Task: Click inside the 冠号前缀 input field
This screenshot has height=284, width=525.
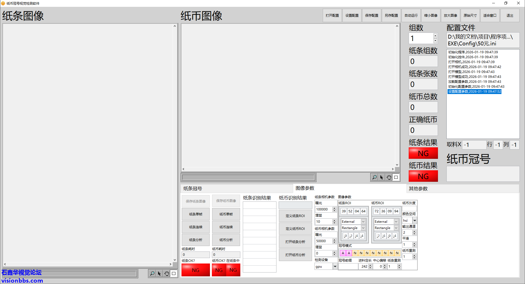Action: coord(348,266)
